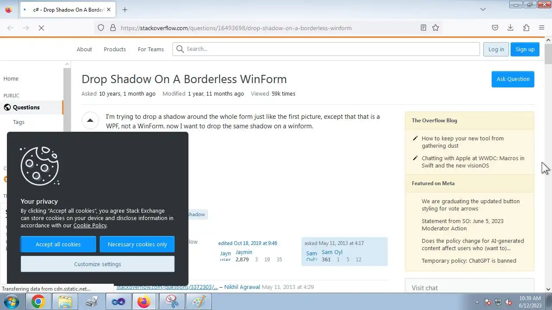
Task: Click the Action Center flag tray icon
Action: click(488, 302)
